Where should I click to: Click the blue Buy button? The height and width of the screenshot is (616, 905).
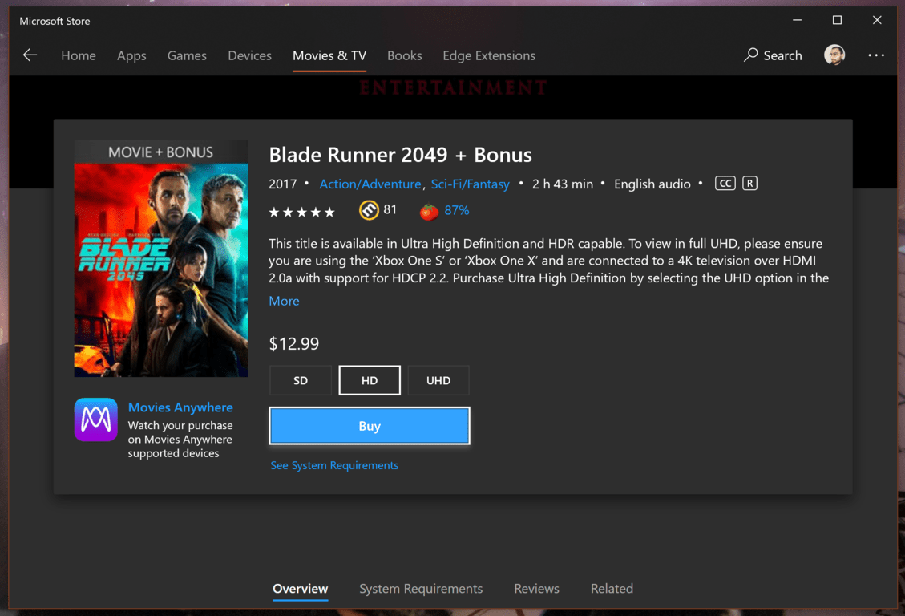tap(370, 426)
